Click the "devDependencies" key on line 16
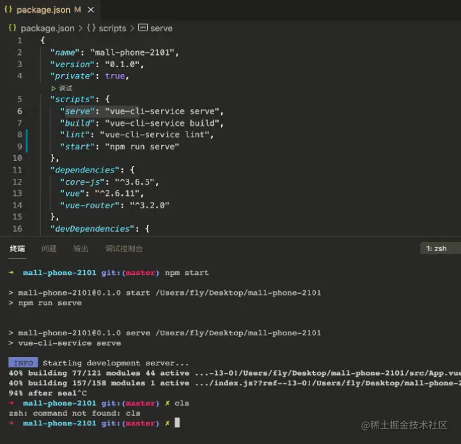 92,229
